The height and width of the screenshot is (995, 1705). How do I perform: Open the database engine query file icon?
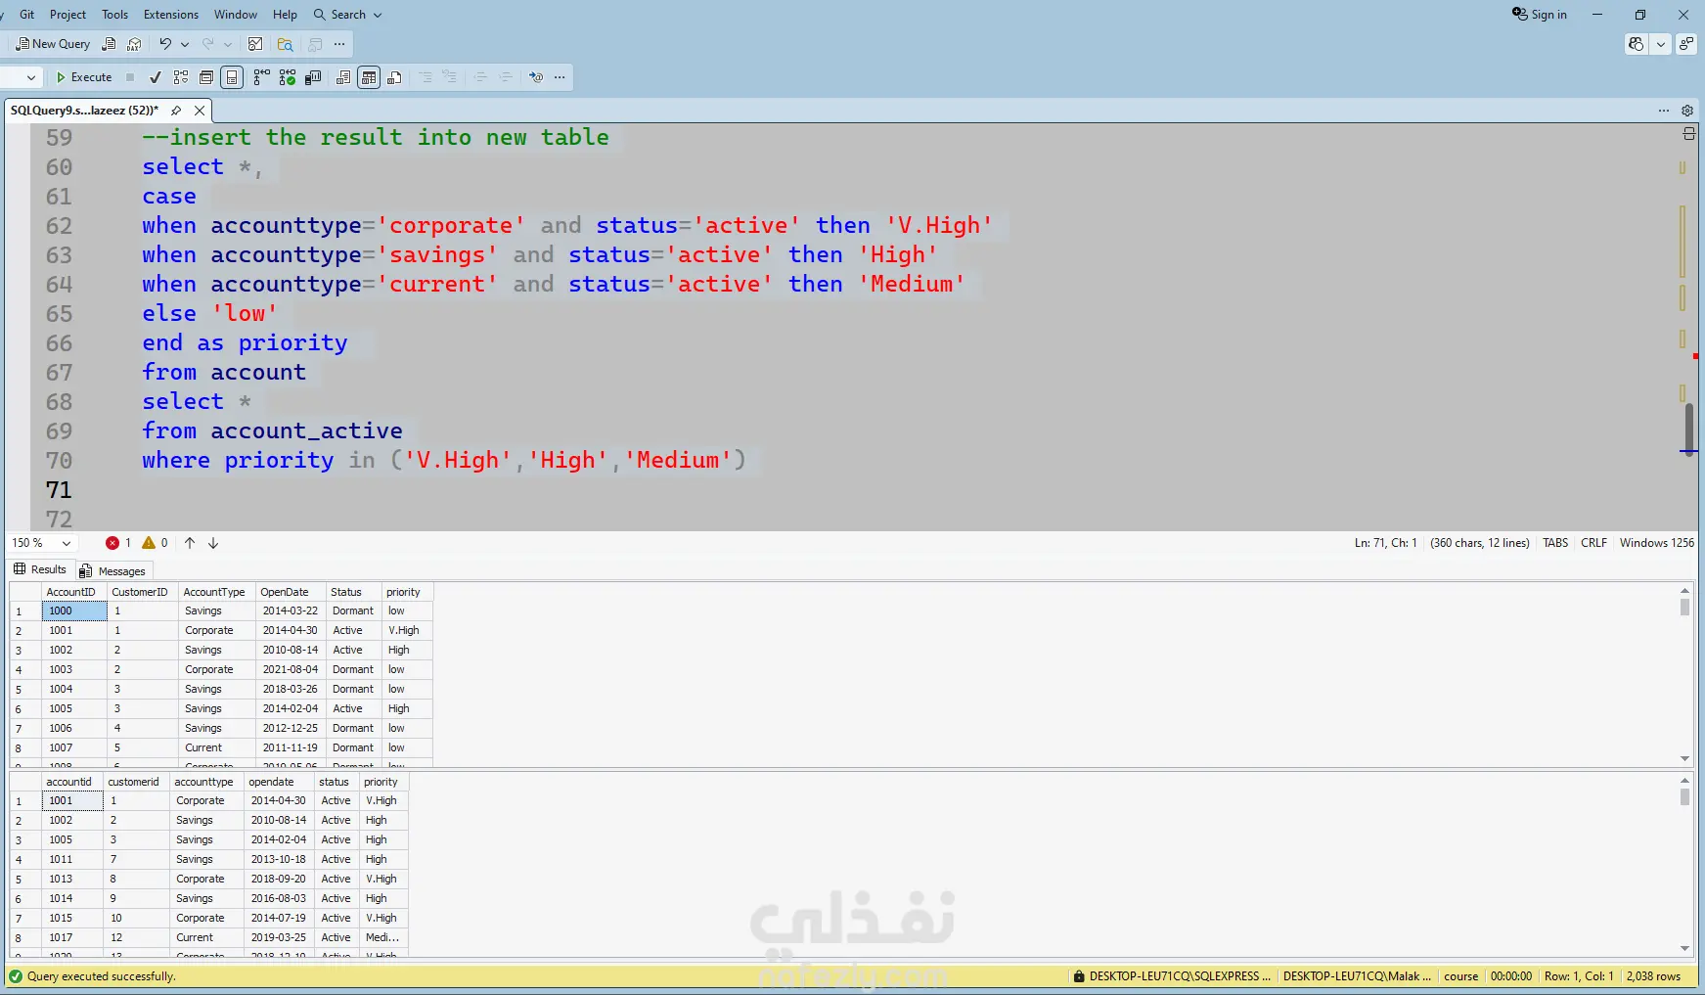(109, 44)
